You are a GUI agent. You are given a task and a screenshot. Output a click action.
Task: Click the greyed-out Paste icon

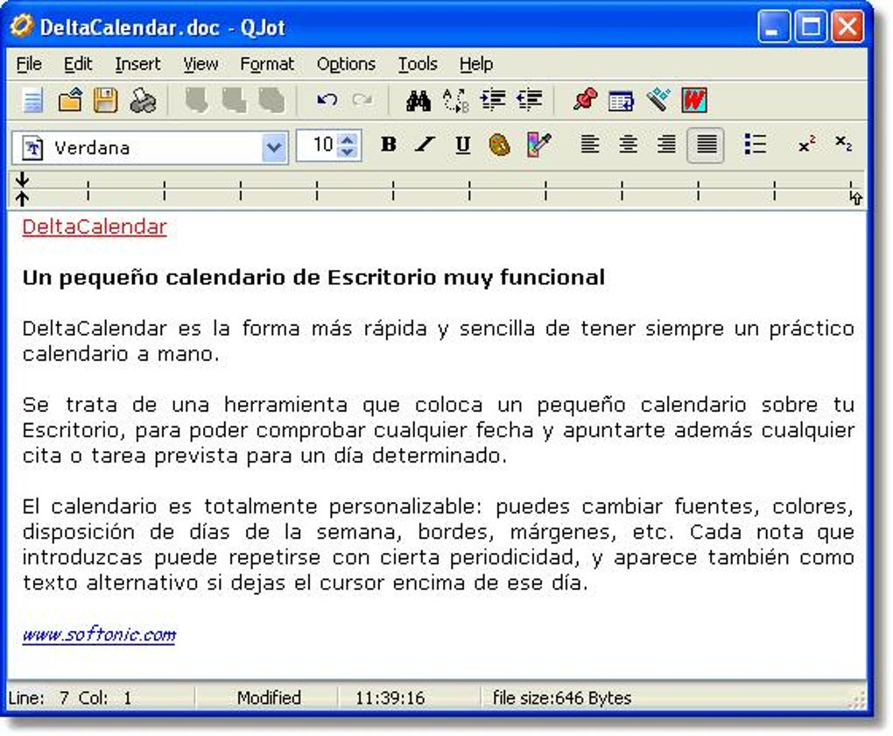click(x=271, y=101)
